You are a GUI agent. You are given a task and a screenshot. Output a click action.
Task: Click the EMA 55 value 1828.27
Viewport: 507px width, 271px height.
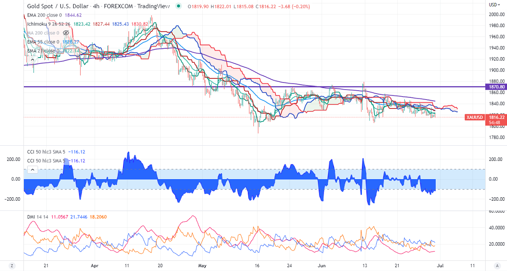pos(71,42)
